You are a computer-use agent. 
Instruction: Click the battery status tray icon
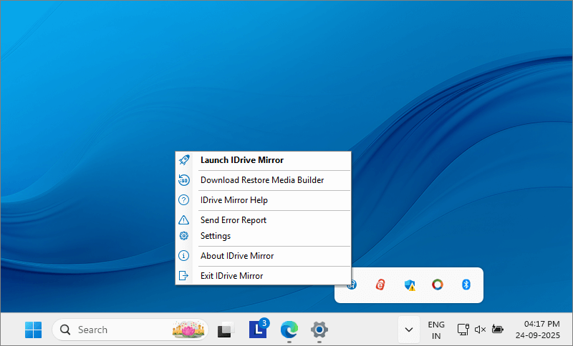pos(497,330)
